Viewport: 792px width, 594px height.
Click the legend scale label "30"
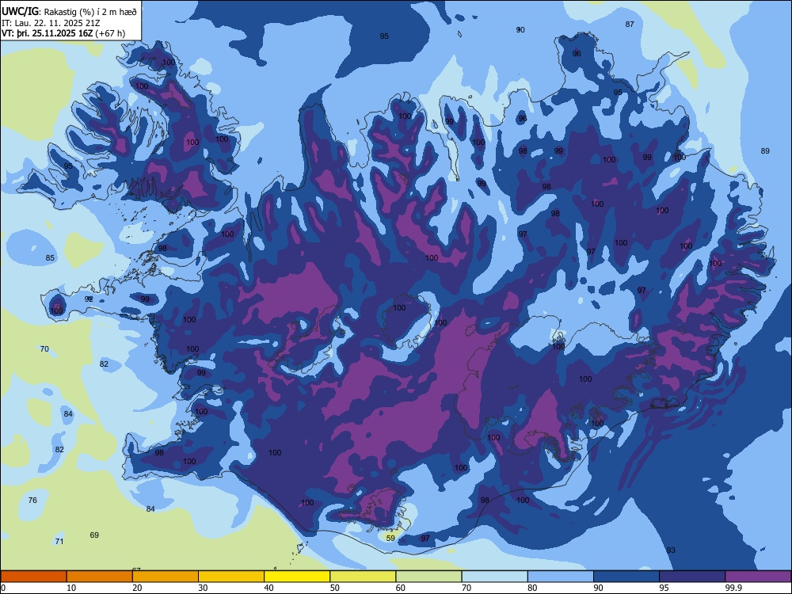coord(203,588)
